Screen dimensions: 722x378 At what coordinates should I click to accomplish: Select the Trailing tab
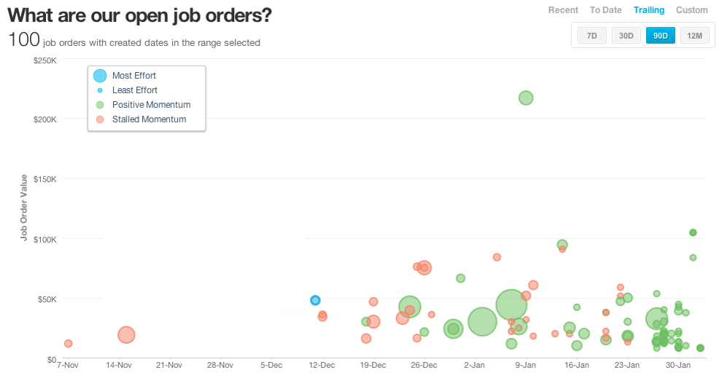(649, 10)
